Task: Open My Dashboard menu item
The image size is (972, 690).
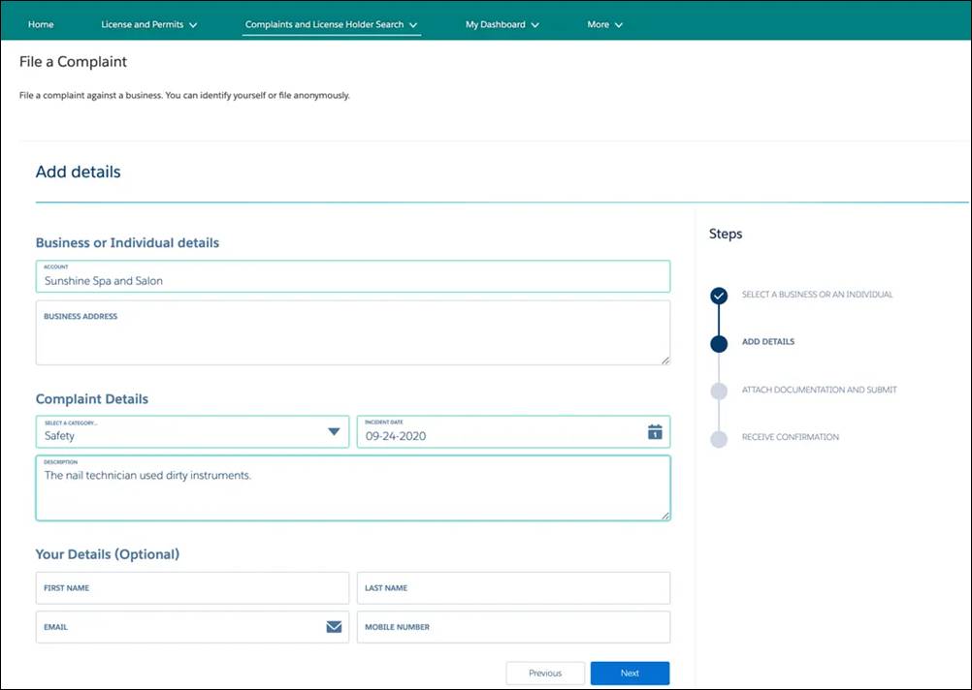Action: click(496, 24)
